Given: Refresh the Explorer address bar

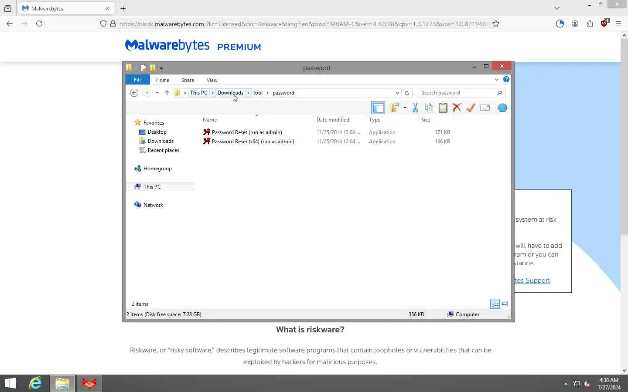Looking at the screenshot, I should [x=407, y=93].
